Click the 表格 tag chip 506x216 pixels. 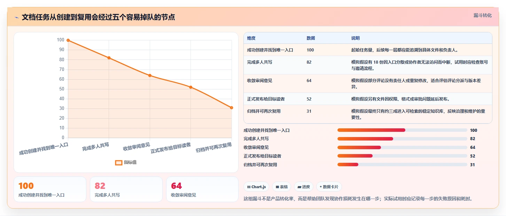point(282,187)
